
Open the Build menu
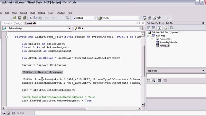[33, 13]
